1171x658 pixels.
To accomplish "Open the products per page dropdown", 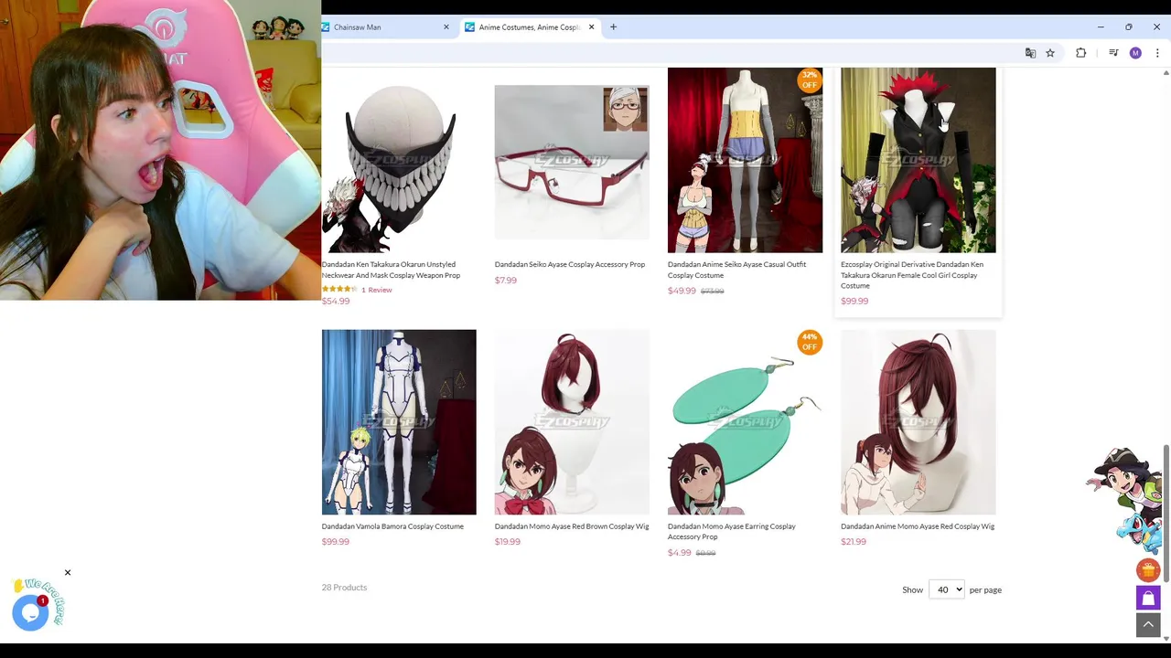I will point(946,589).
